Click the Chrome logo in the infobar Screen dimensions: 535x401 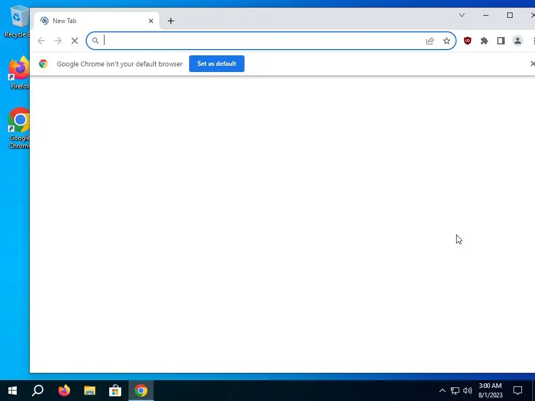pos(43,64)
